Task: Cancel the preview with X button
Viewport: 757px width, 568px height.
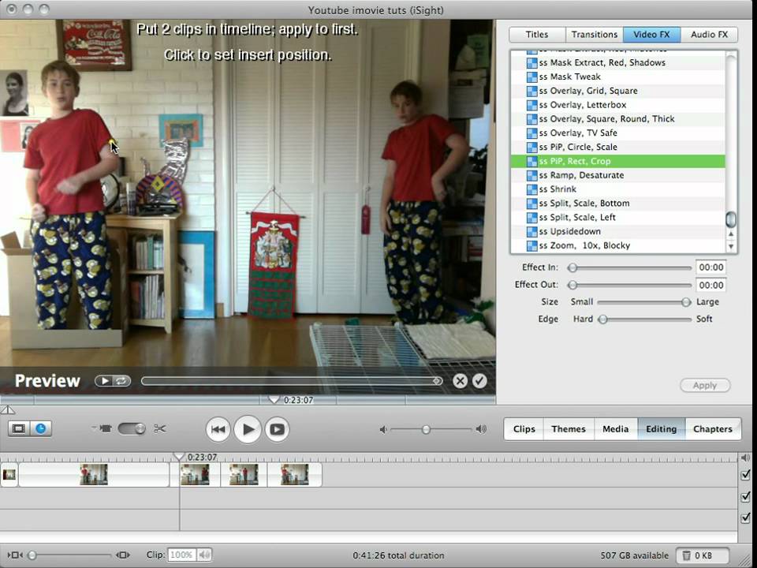Action: click(x=460, y=381)
